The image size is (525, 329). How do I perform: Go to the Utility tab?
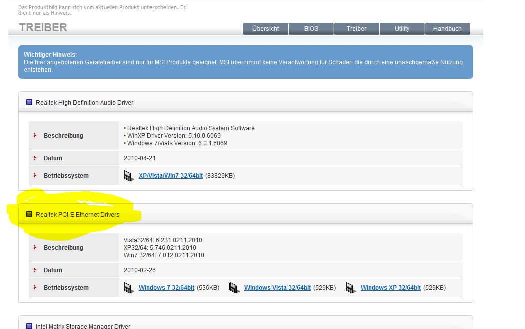(x=402, y=29)
